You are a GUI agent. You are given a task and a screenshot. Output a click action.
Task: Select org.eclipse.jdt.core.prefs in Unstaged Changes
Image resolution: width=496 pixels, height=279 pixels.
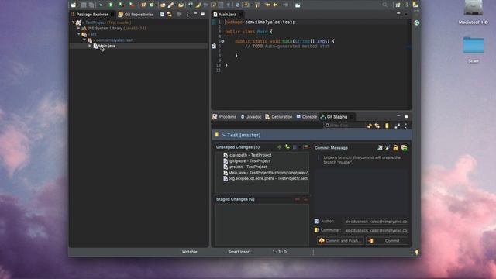pos(266,178)
